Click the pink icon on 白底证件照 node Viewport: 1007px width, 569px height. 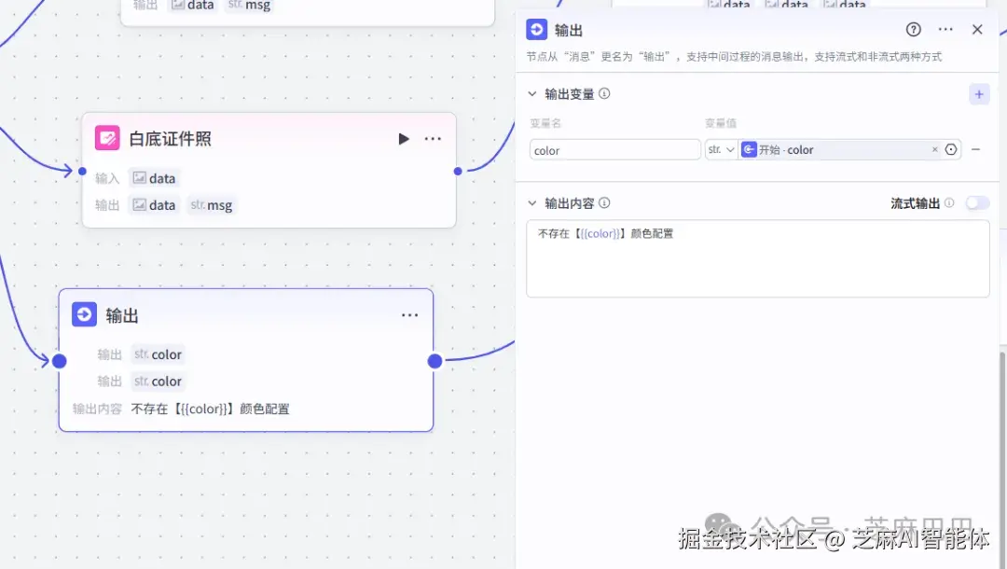(107, 137)
